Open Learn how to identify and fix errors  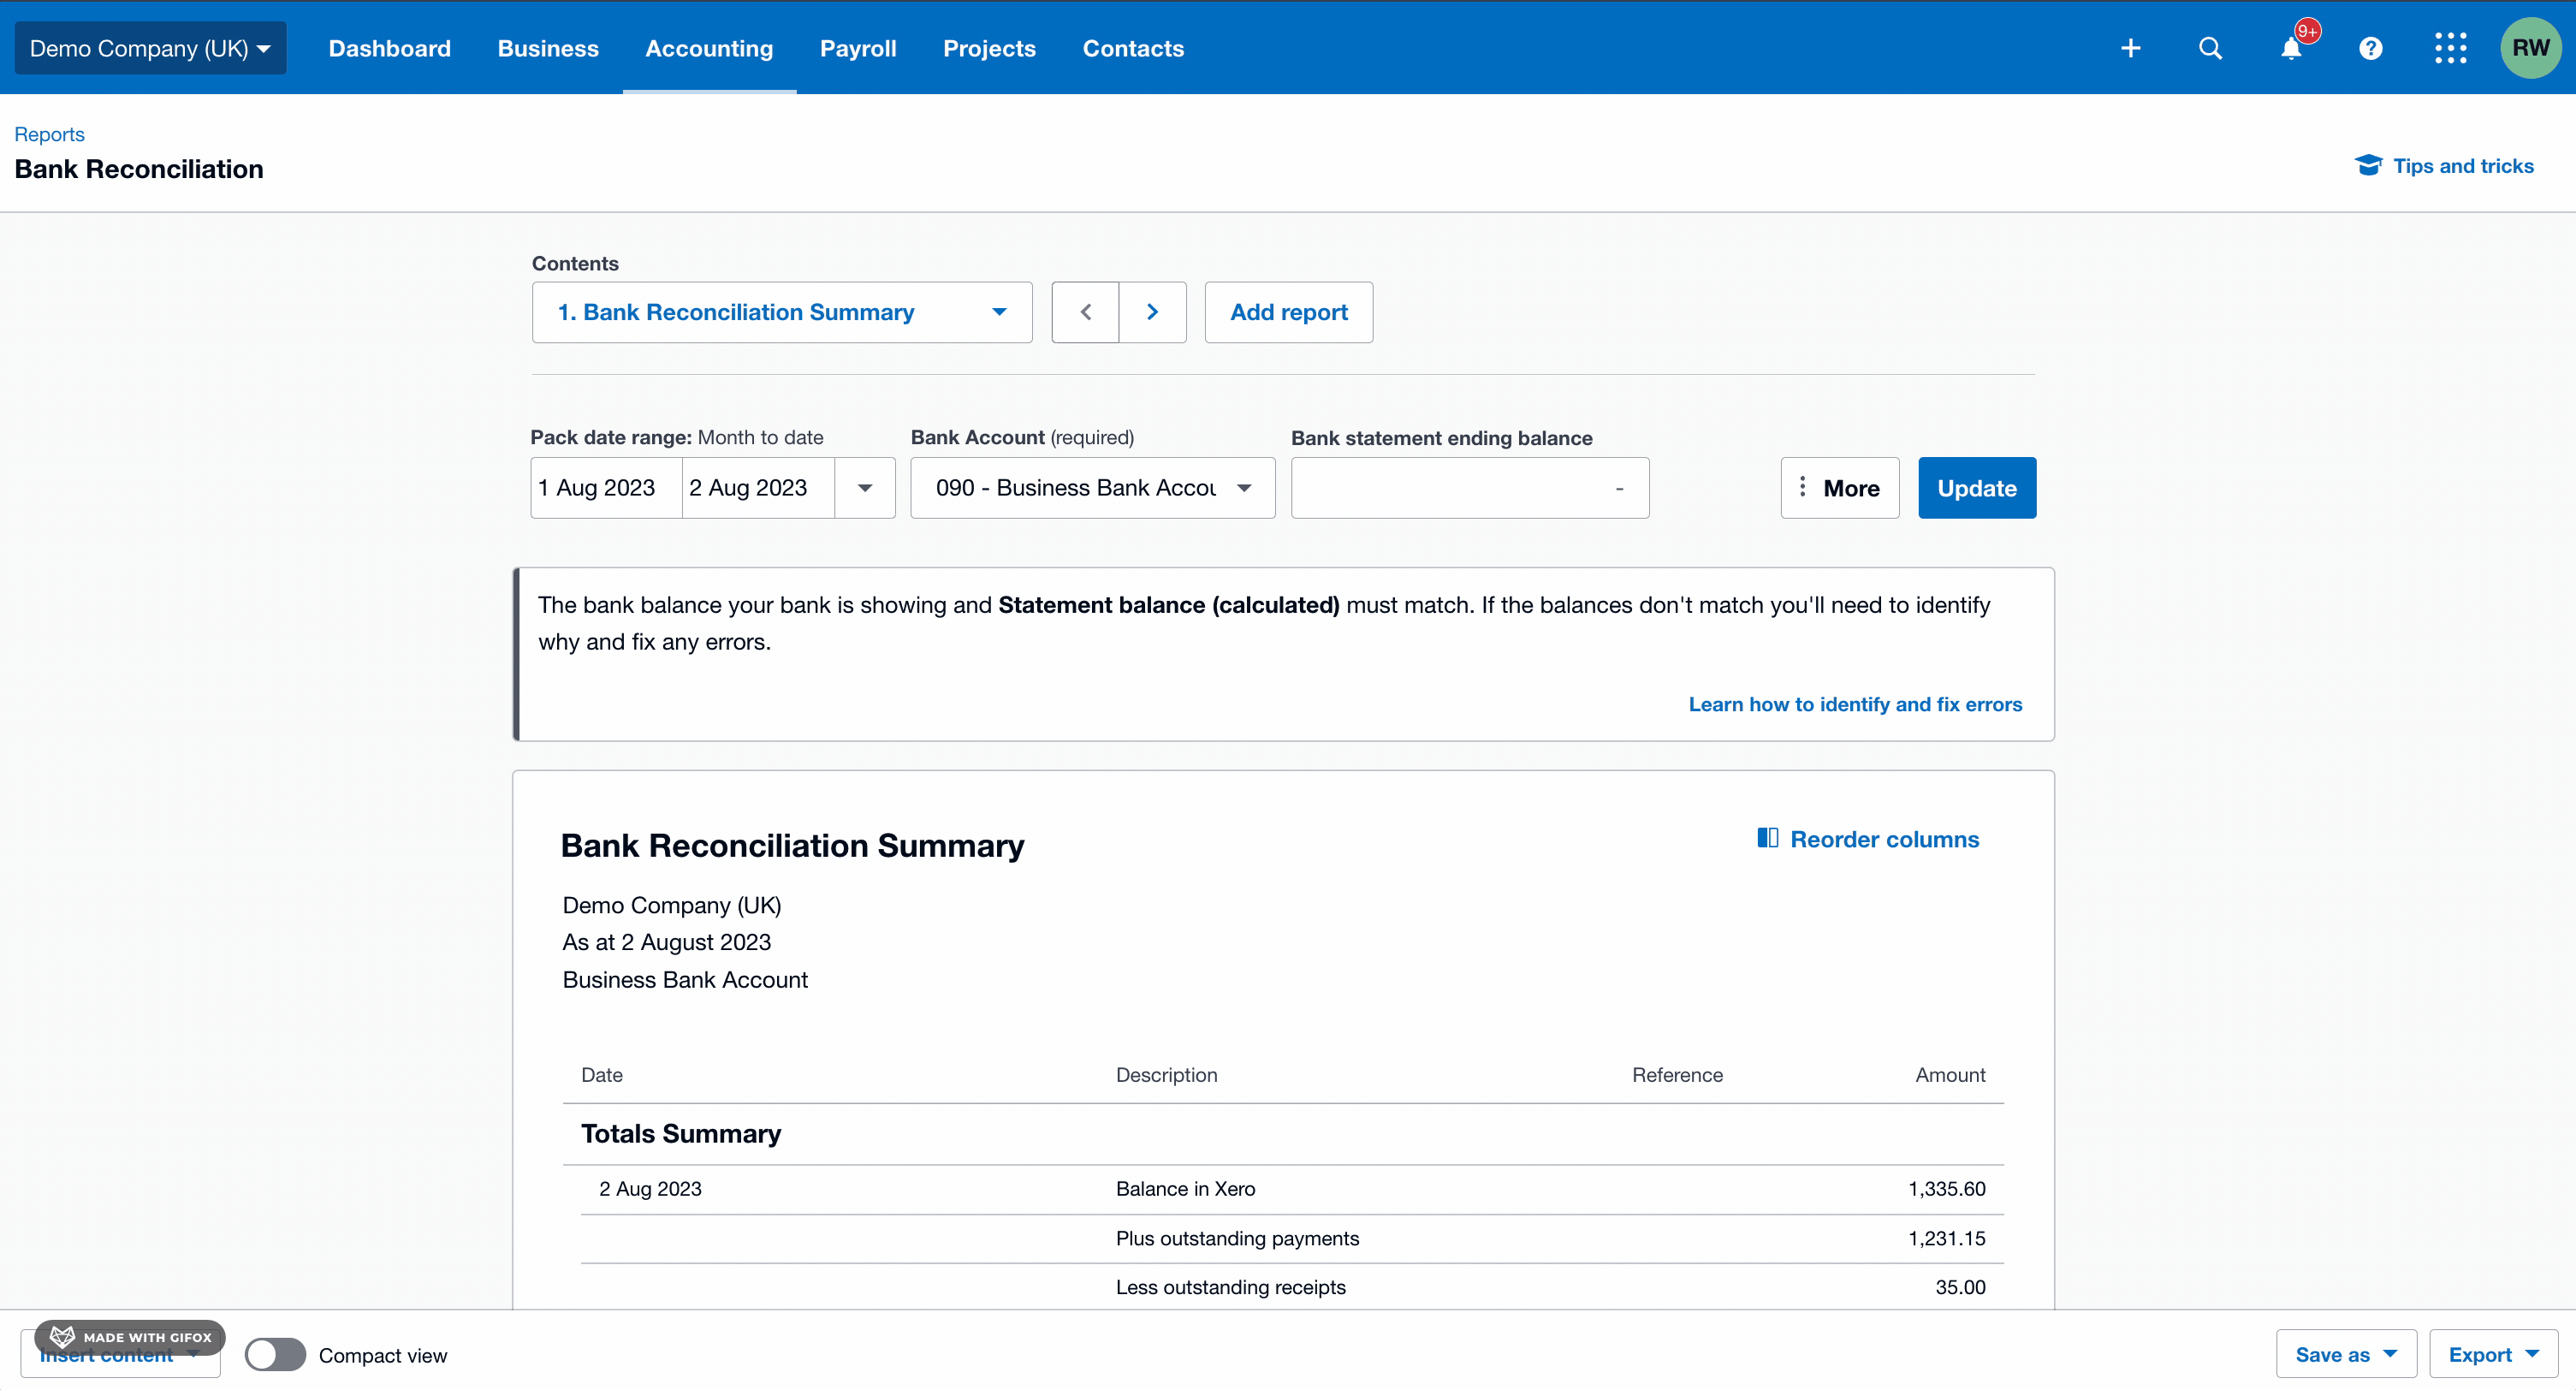(1855, 704)
